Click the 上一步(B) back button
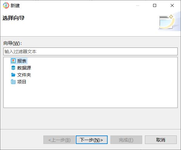Screen dimensions: 181x150 pyautogui.click(x=59, y=140)
